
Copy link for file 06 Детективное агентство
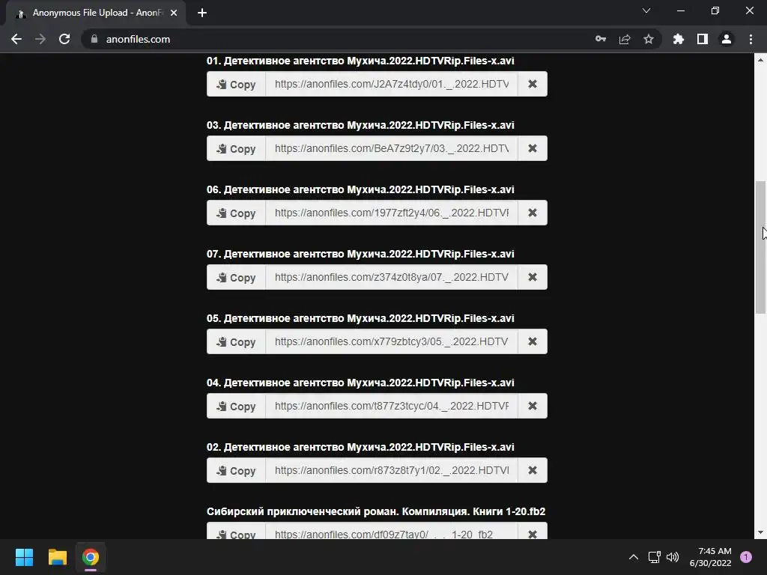coord(236,213)
